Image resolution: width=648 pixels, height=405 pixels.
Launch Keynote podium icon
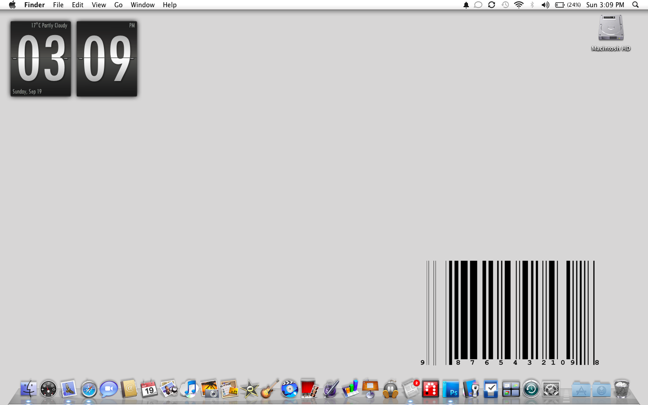coord(370,389)
